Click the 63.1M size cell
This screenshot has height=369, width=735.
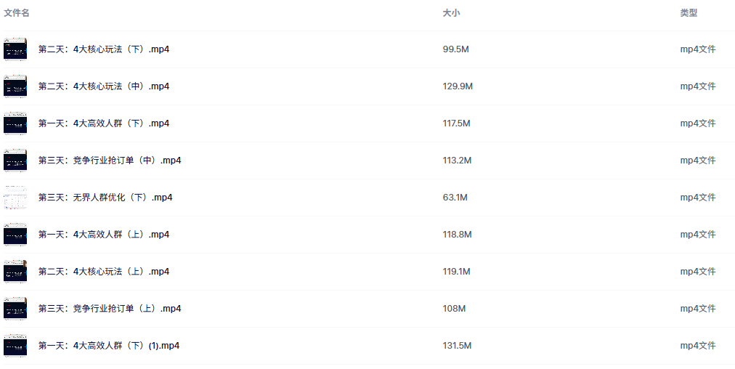pyautogui.click(x=455, y=198)
